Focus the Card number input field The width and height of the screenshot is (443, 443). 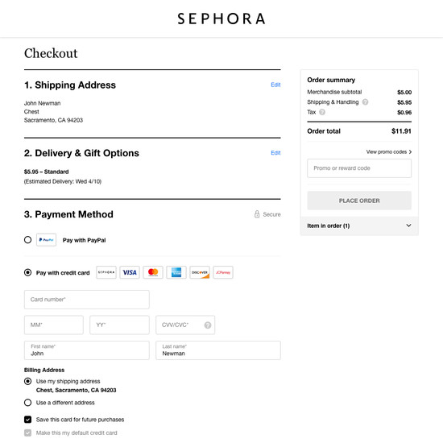[87, 300]
